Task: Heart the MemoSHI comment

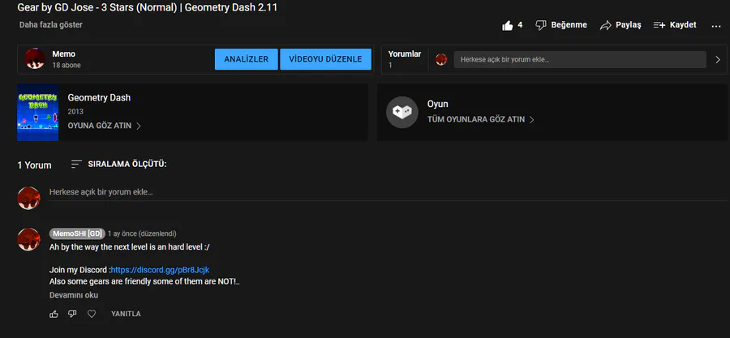Action: tap(92, 314)
